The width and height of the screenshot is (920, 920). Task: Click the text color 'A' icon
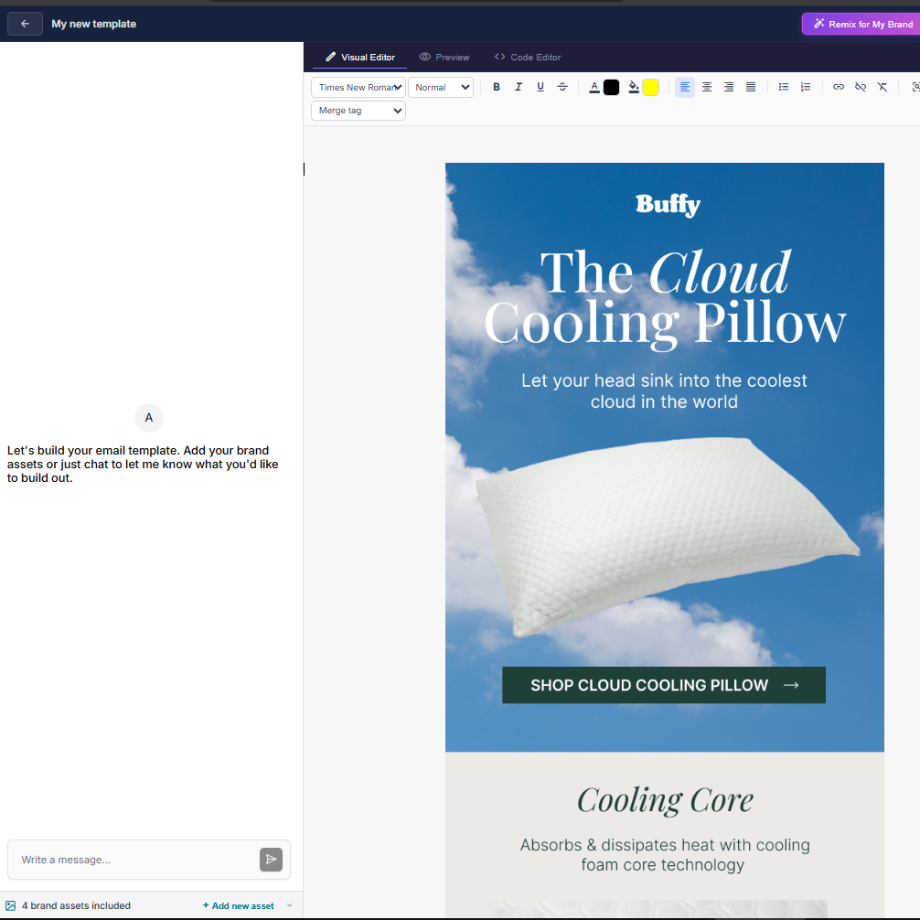click(x=594, y=88)
